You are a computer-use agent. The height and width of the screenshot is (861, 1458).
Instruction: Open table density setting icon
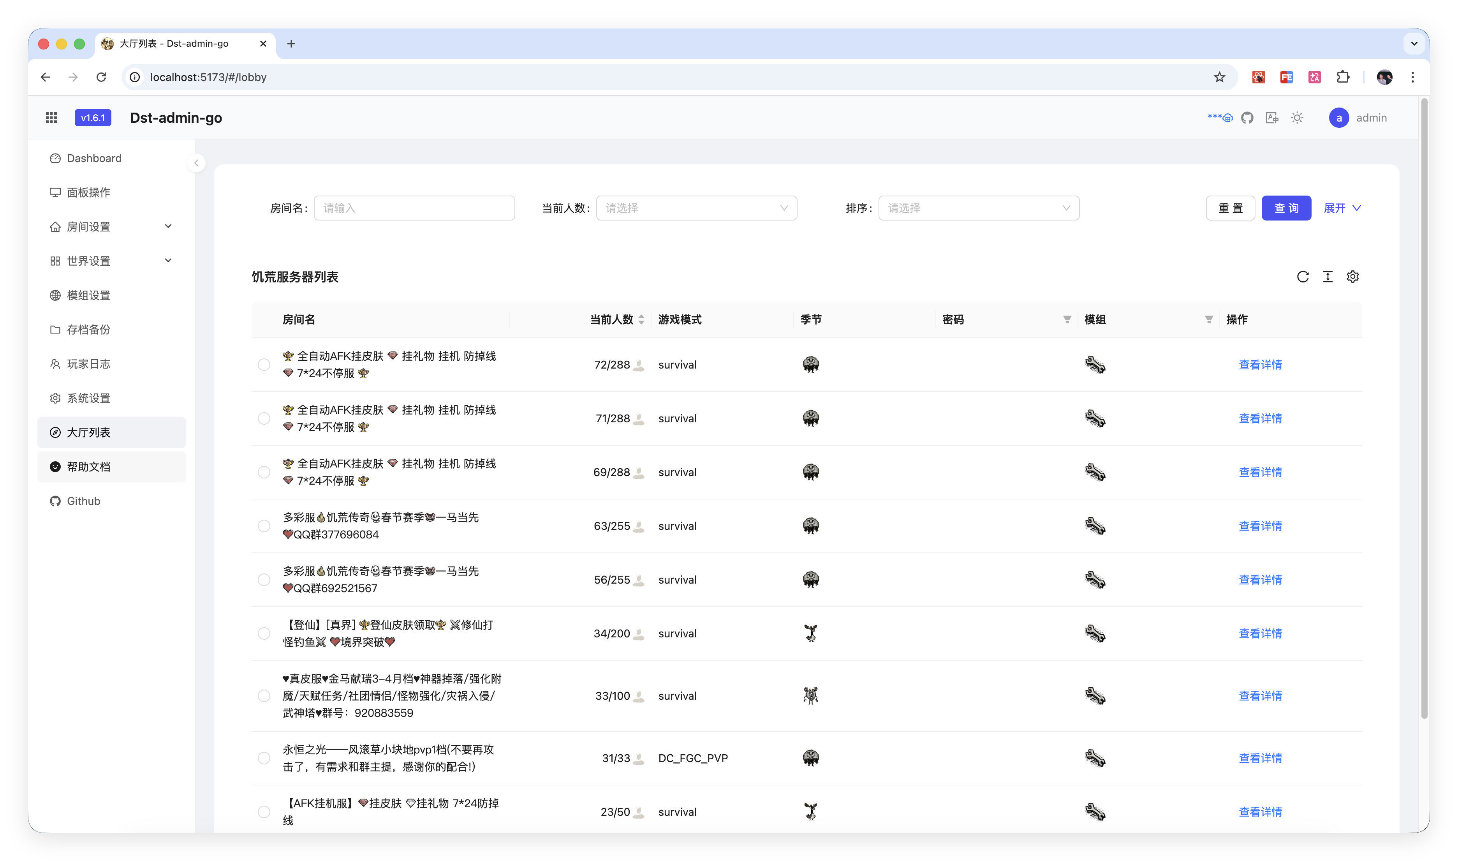click(1328, 277)
